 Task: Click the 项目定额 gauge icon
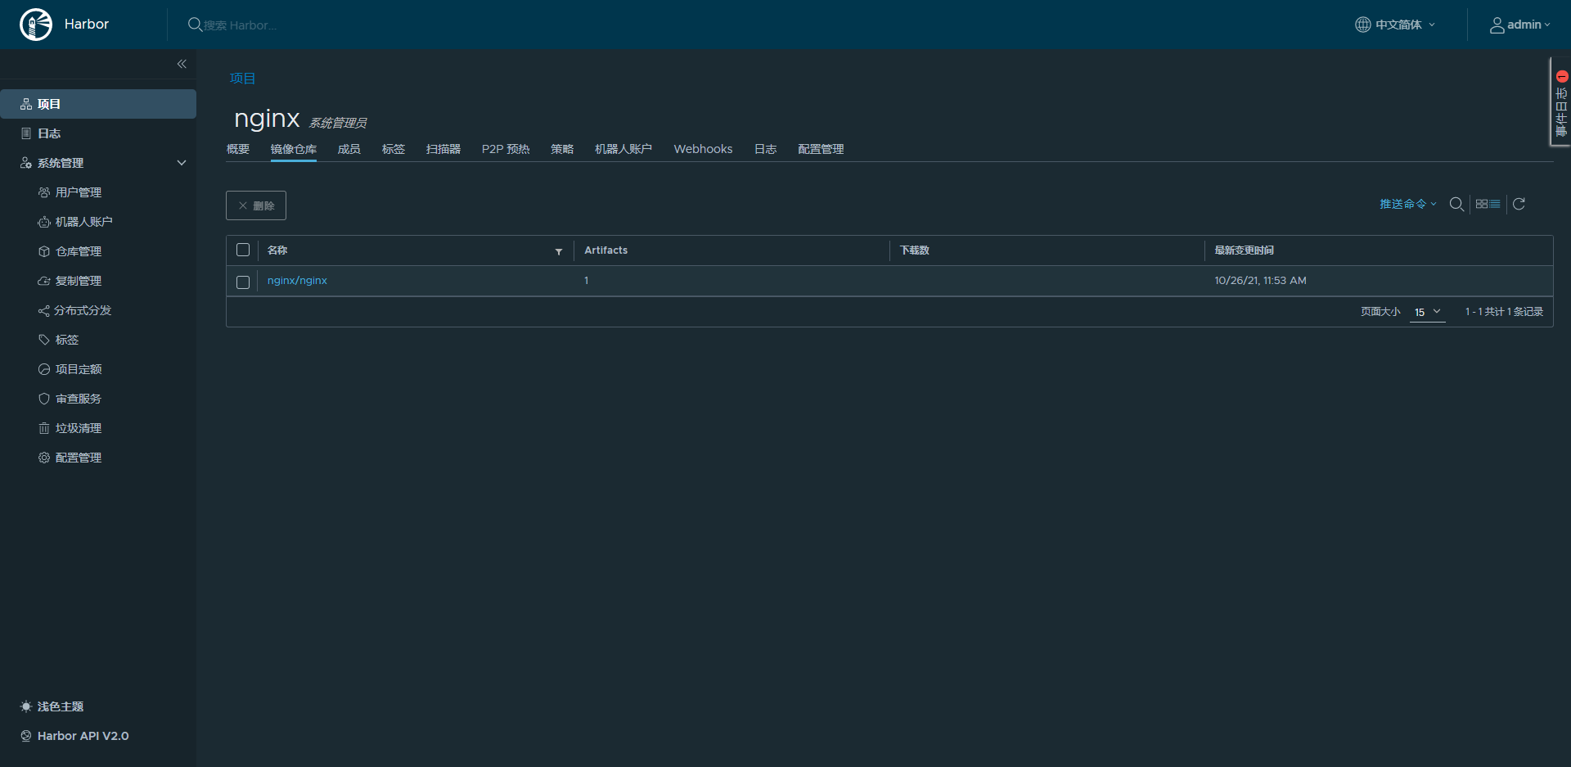point(44,369)
